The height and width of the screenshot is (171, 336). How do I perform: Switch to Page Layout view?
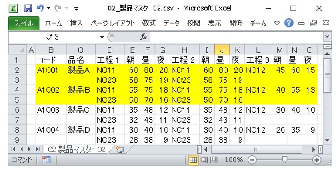[x=204, y=160]
